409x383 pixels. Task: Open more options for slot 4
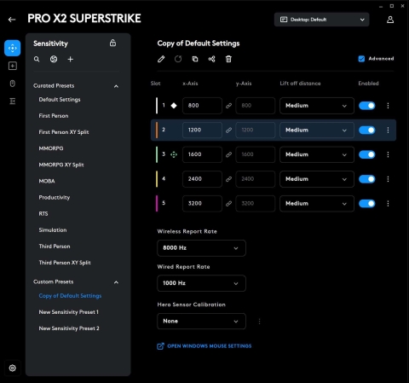tap(388, 179)
